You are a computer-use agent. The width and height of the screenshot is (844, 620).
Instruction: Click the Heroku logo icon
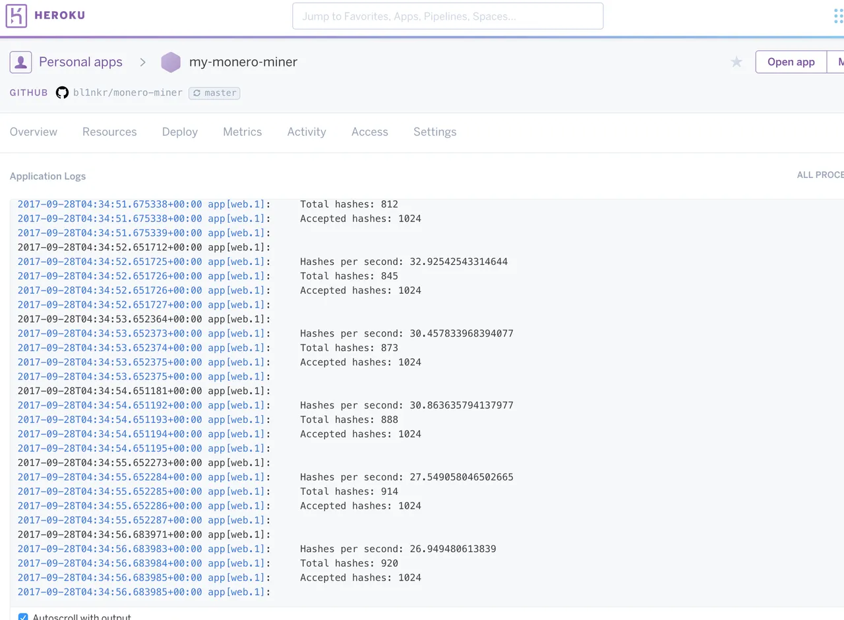(16, 16)
